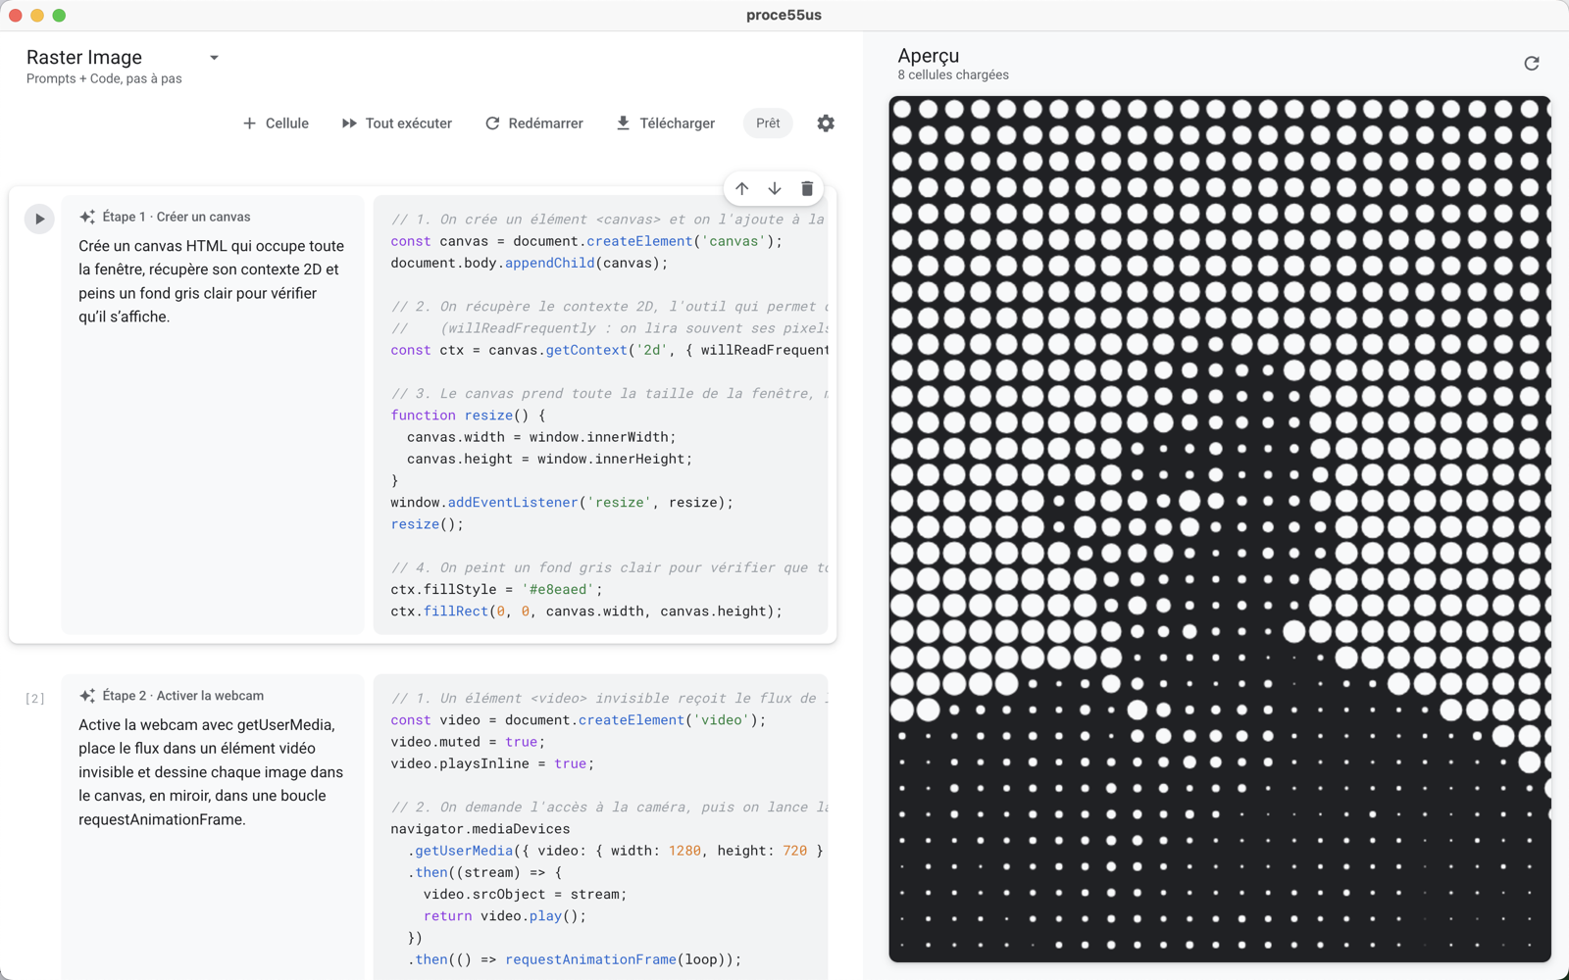Click code line 'return video.play();'
This screenshot has height=980, width=1569.
point(505,916)
